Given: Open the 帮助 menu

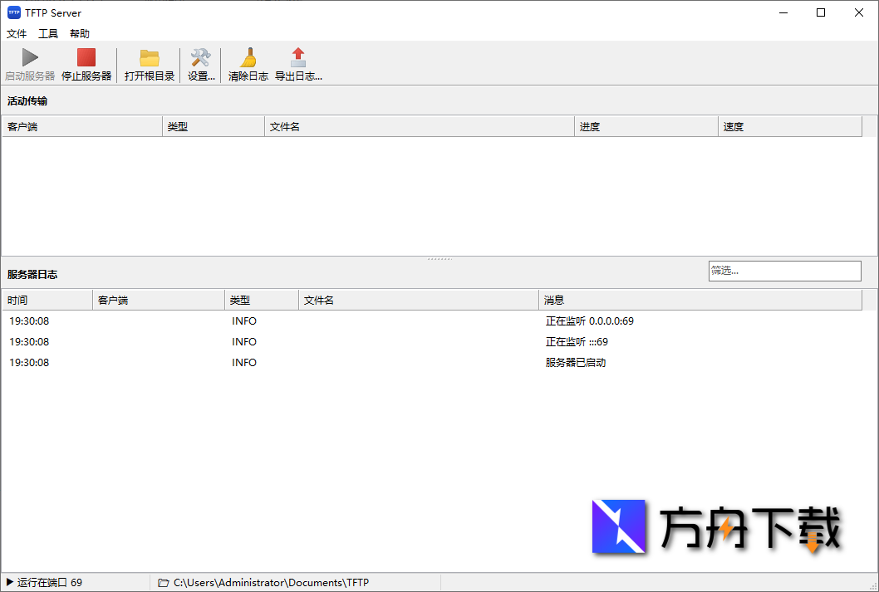Looking at the screenshot, I should (79, 33).
